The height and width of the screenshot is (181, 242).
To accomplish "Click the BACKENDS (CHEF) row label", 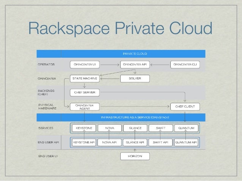I will click(x=46, y=93).
